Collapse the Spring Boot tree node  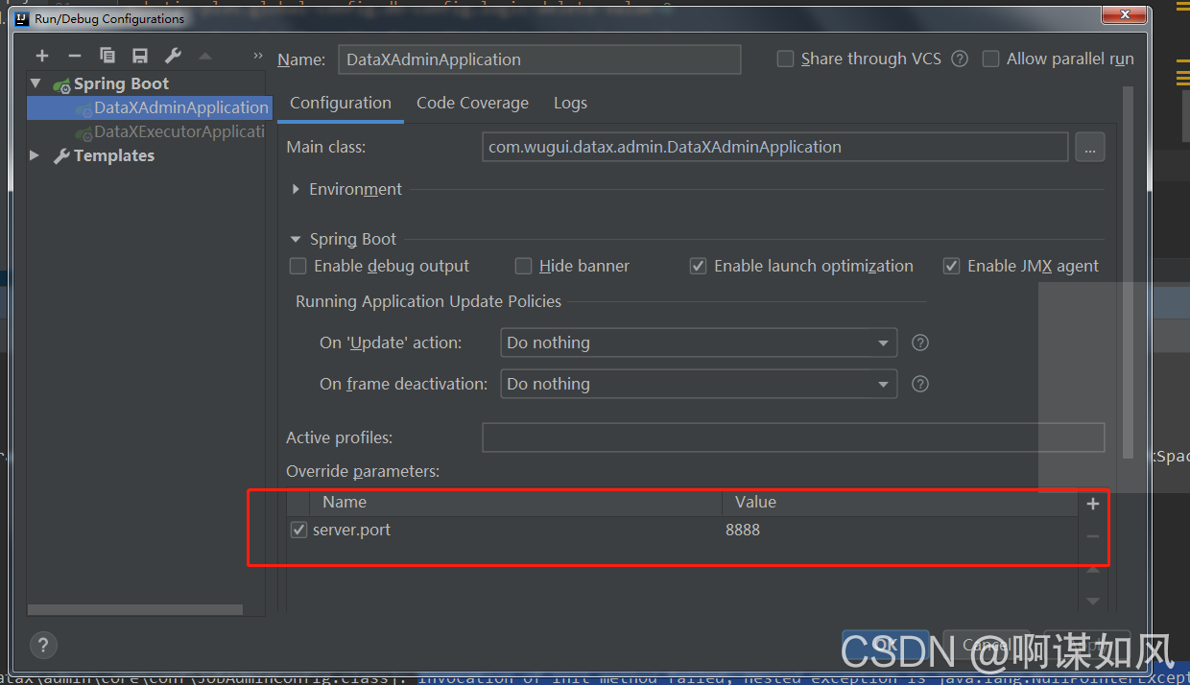pyautogui.click(x=36, y=83)
